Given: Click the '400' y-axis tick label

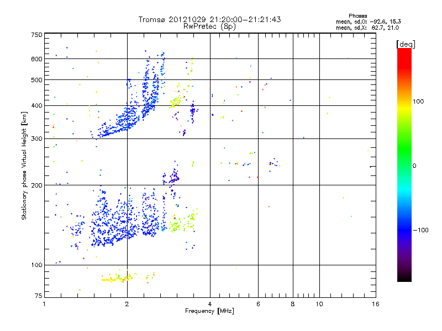Looking at the screenshot, I should point(36,106).
